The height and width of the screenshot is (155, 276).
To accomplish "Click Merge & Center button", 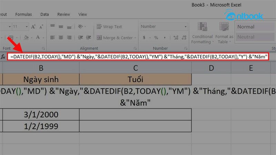I will click(x=115, y=38).
